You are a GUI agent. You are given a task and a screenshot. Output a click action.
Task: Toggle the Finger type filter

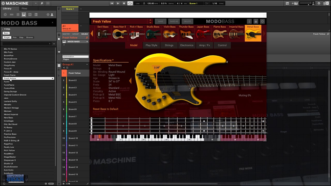coord(7,37)
